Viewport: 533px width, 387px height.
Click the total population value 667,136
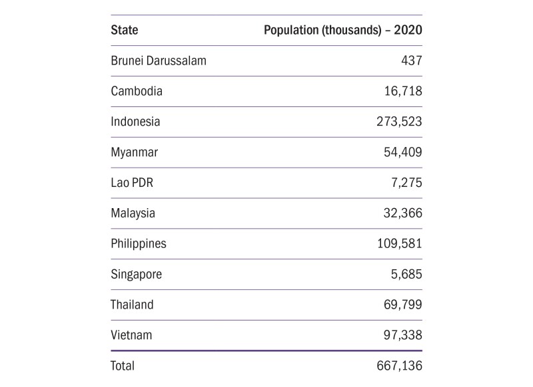[x=398, y=366]
